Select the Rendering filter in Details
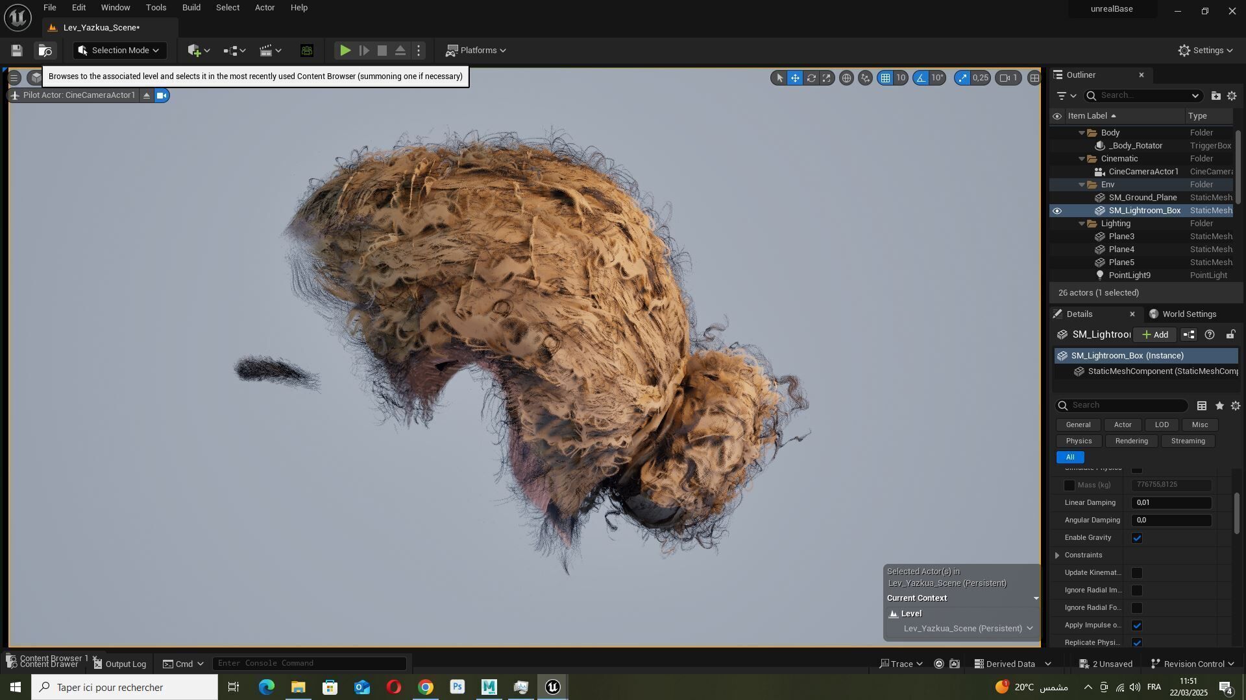This screenshot has height=700, width=1246. pos(1131,441)
